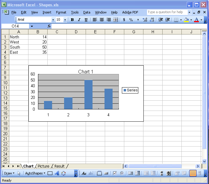This screenshot has width=209, height=184.
Task: Select the Chart sheet tab
Action: (x=28, y=166)
